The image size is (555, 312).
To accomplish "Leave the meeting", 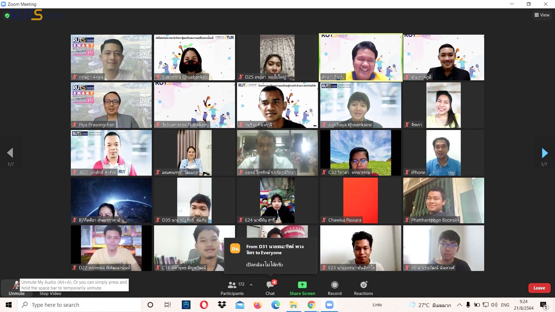I will (x=539, y=288).
